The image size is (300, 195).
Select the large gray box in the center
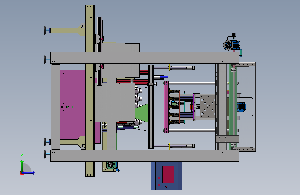[x=115, y=102]
